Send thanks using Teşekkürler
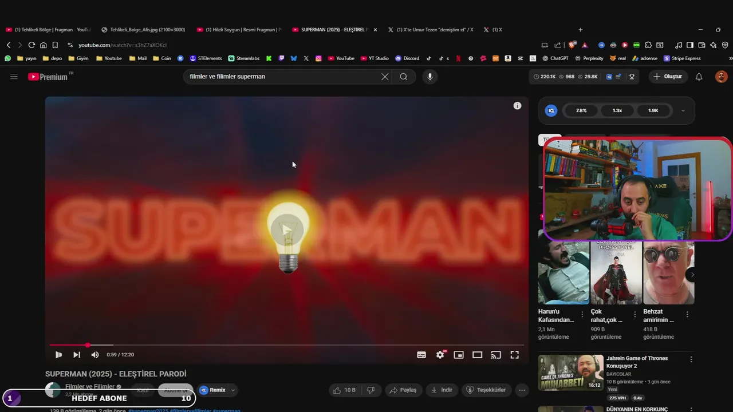Viewport: 733px width, 412px height. point(486,390)
